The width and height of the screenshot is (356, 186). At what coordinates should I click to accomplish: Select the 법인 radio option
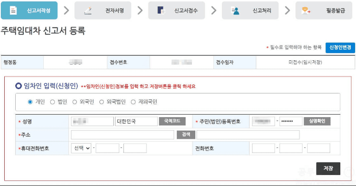pos(53,102)
